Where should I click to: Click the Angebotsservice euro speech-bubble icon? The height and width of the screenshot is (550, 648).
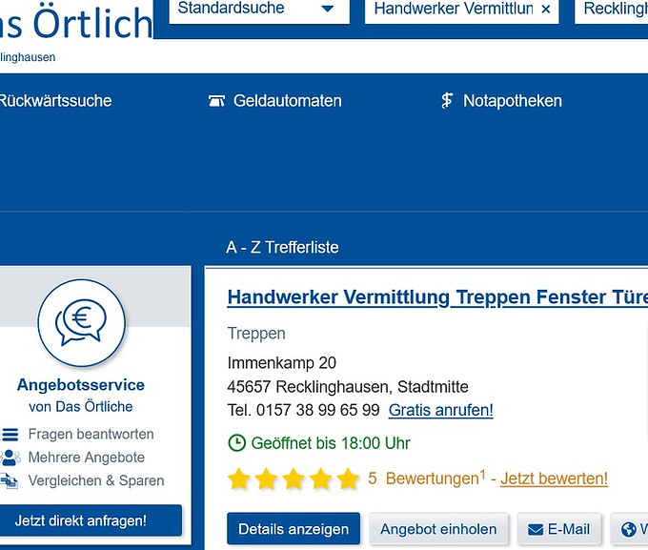coord(81,322)
